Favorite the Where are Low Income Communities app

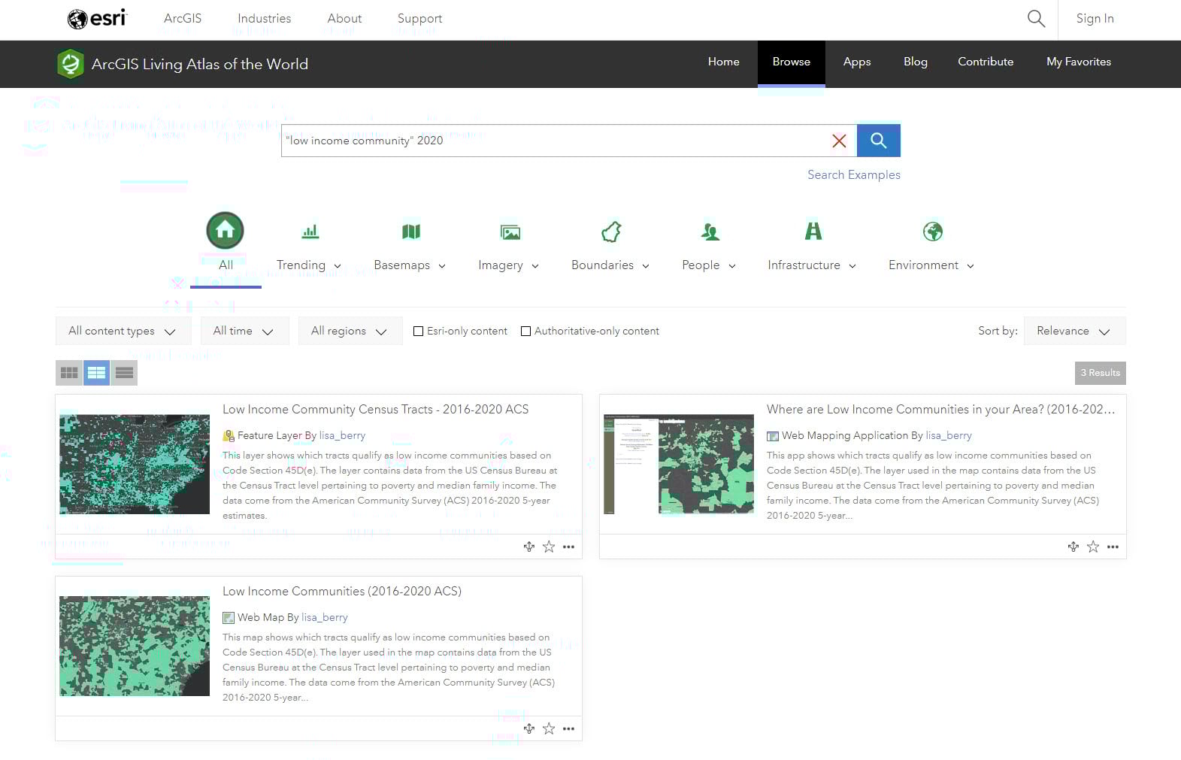(x=1093, y=547)
